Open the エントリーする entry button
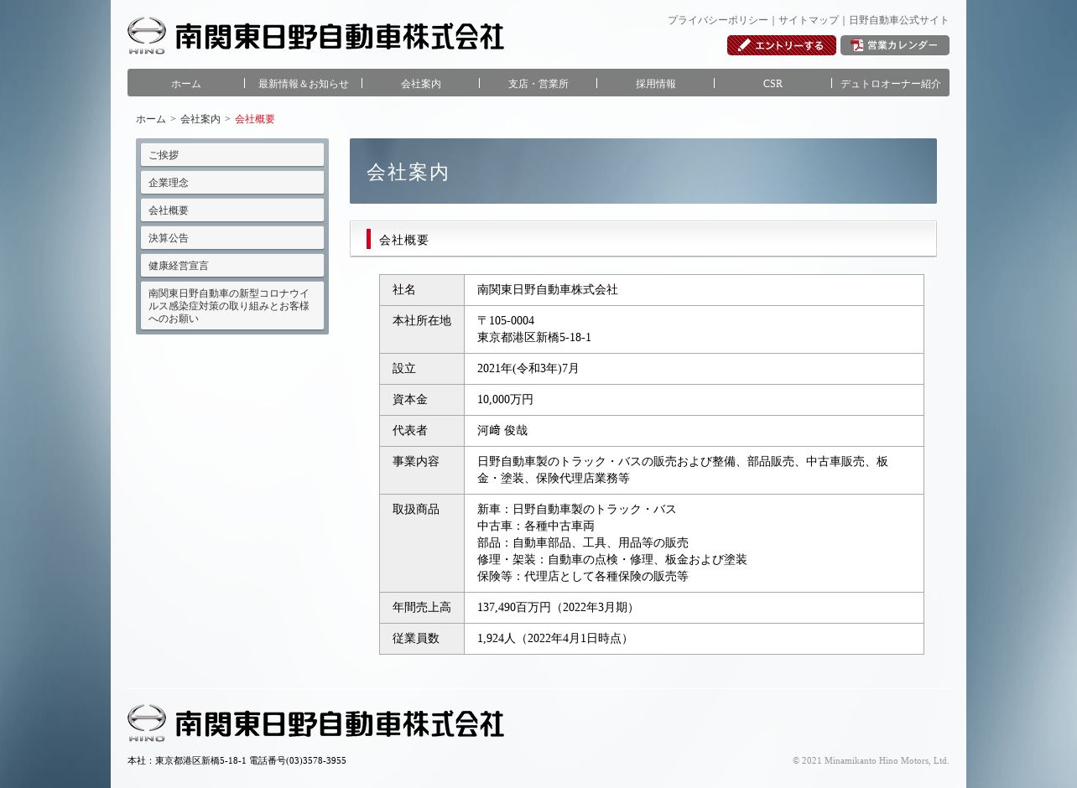The width and height of the screenshot is (1077, 788). 782,45
